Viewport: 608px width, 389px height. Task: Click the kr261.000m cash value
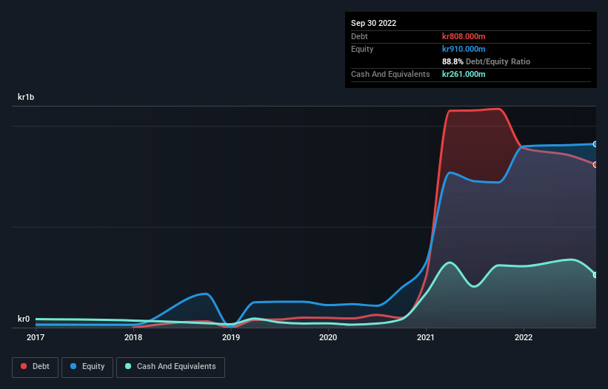coord(464,74)
